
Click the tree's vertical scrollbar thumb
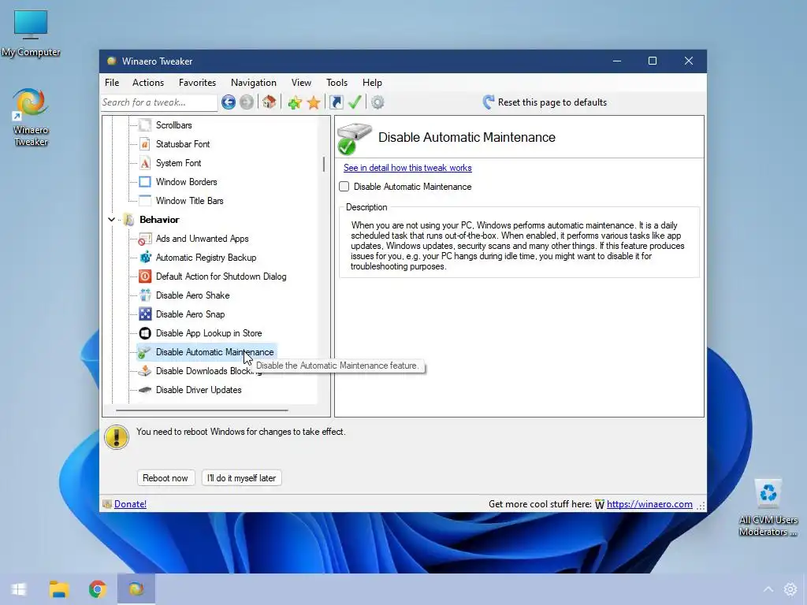click(324, 164)
